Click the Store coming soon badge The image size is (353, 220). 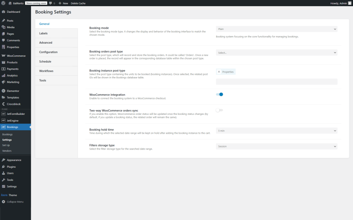click(36, 3)
